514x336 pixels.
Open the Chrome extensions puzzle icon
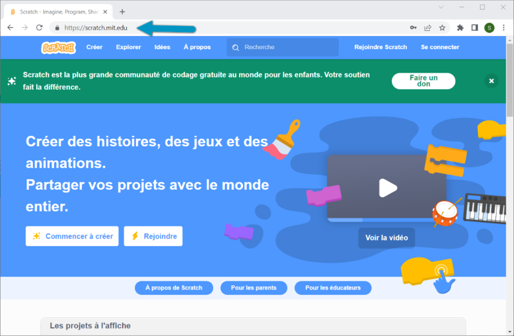coord(460,28)
